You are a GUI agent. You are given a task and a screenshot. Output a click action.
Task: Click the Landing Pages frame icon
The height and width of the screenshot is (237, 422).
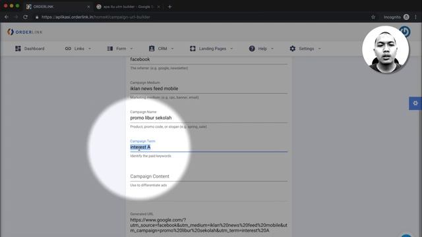point(193,49)
